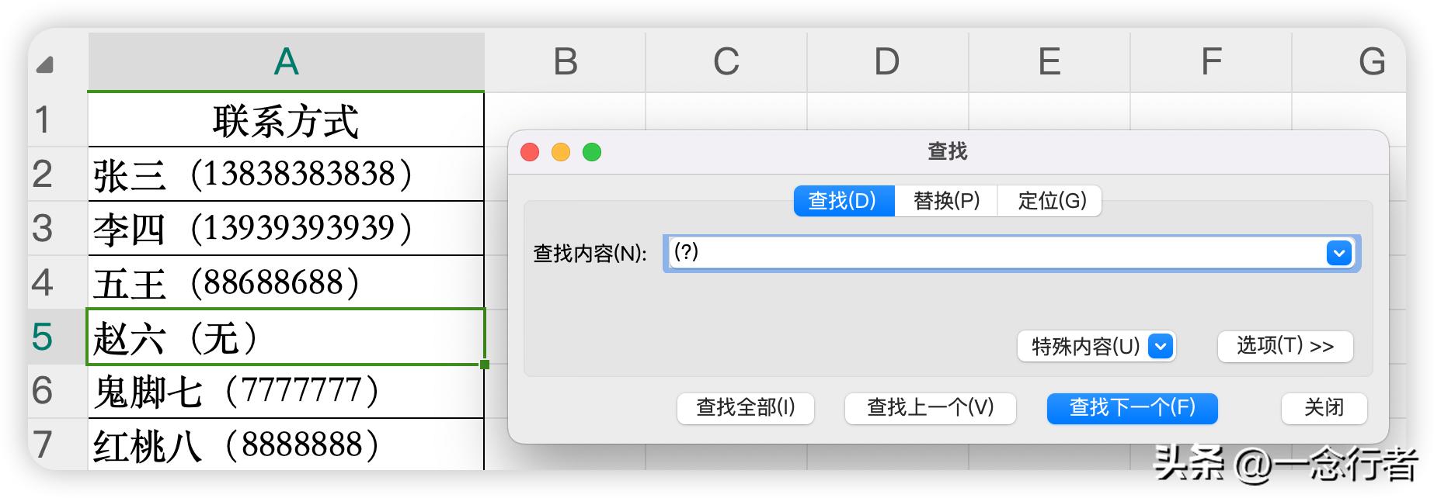Viewport: 1434px width, 498px height.
Task: Select the column A header
Action: point(286,62)
